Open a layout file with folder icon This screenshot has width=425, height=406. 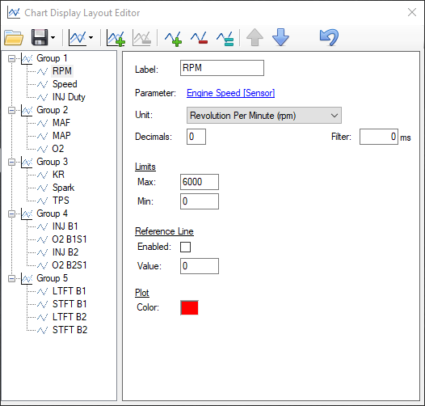click(x=14, y=37)
